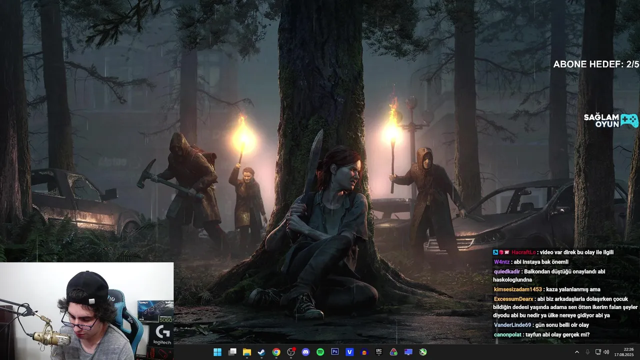The height and width of the screenshot is (360, 640).
Task: Open Spotify from the taskbar
Action: click(320, 352)
